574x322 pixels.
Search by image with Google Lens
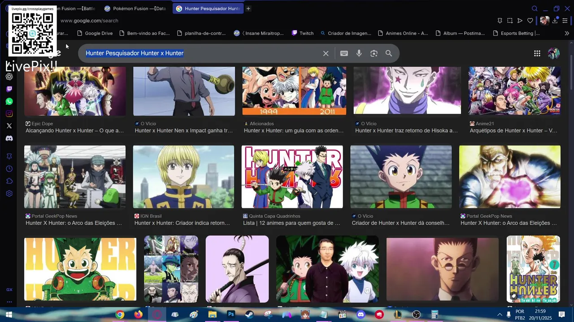(x=374, y=53)
